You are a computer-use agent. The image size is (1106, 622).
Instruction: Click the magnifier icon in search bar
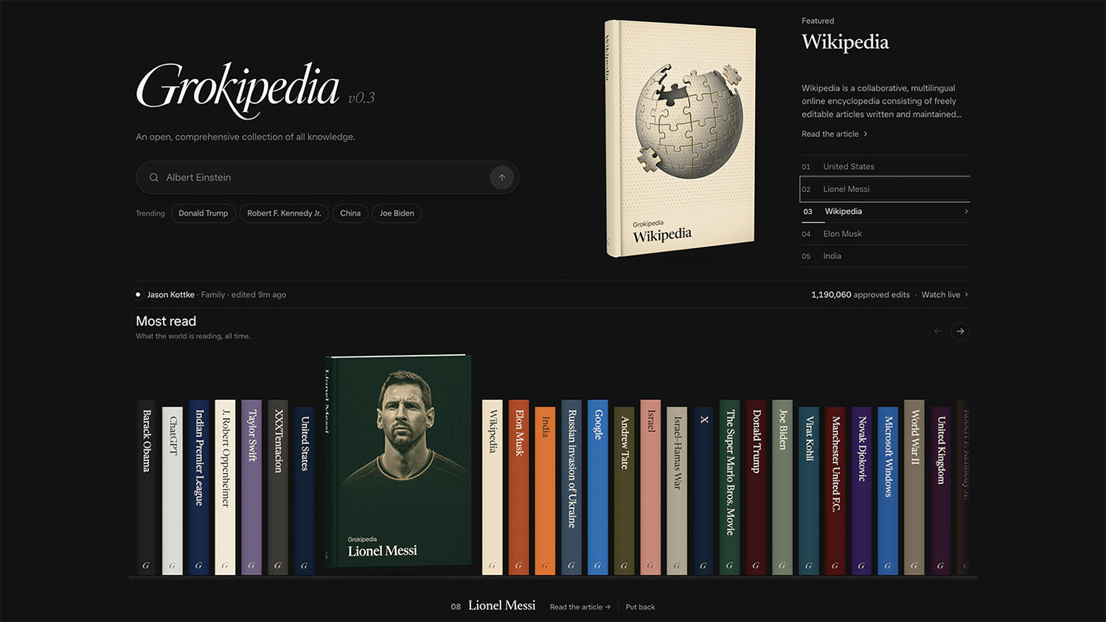pyautogui.click(x=154, y=178)
